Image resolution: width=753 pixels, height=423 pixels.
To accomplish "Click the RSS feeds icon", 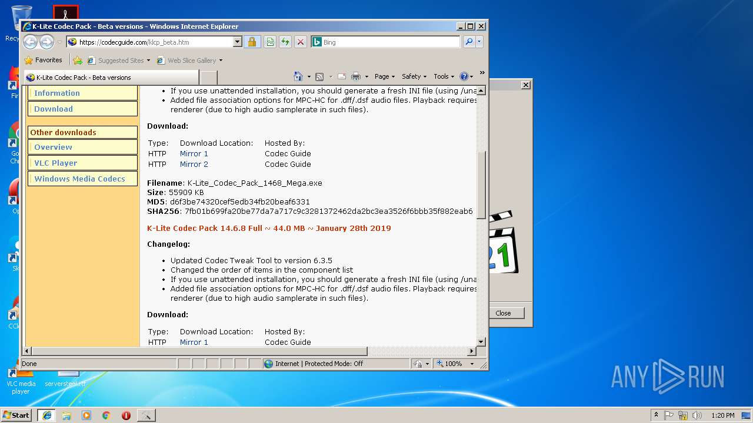I will [x=319, y=76].
